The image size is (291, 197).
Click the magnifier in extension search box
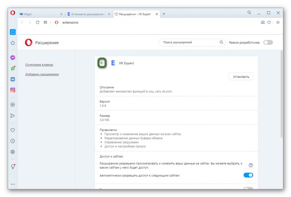[x=221, y=42]
